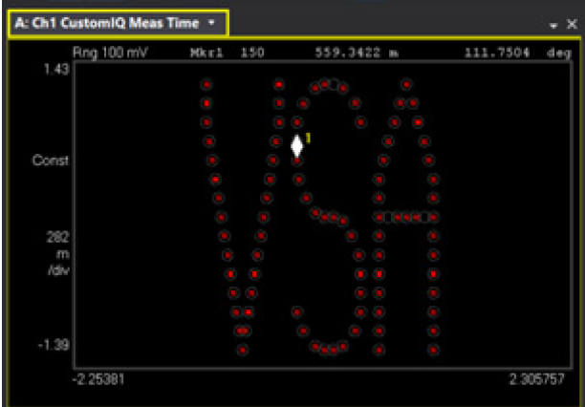The height and width of the screenshot is (407, 585).
Task: Close the trace A window
Action: (571, 23)
